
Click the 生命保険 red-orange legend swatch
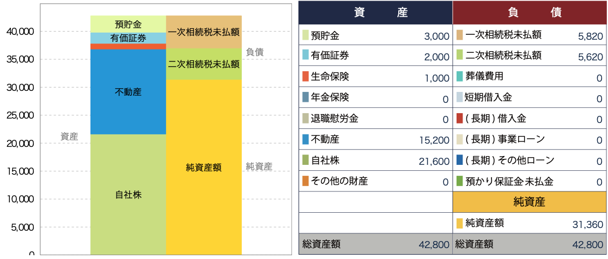tap(306, 77)
